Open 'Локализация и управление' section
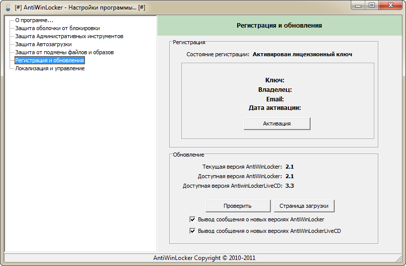Image resolution: width=406 pixels, height=266 pixels. pyautogui.click(x=50, y=68)
